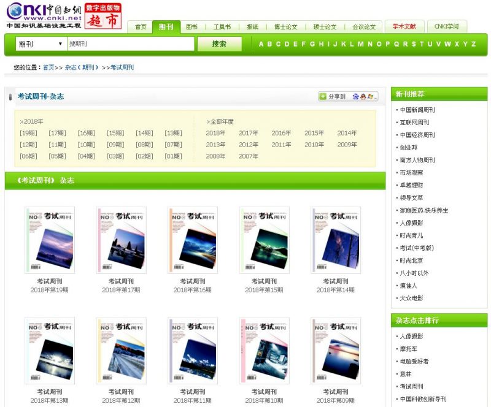491x407 pixels.
Task: Share the page via Baidu paw icon
Action: pyautogui.click(x=355, y=96)
